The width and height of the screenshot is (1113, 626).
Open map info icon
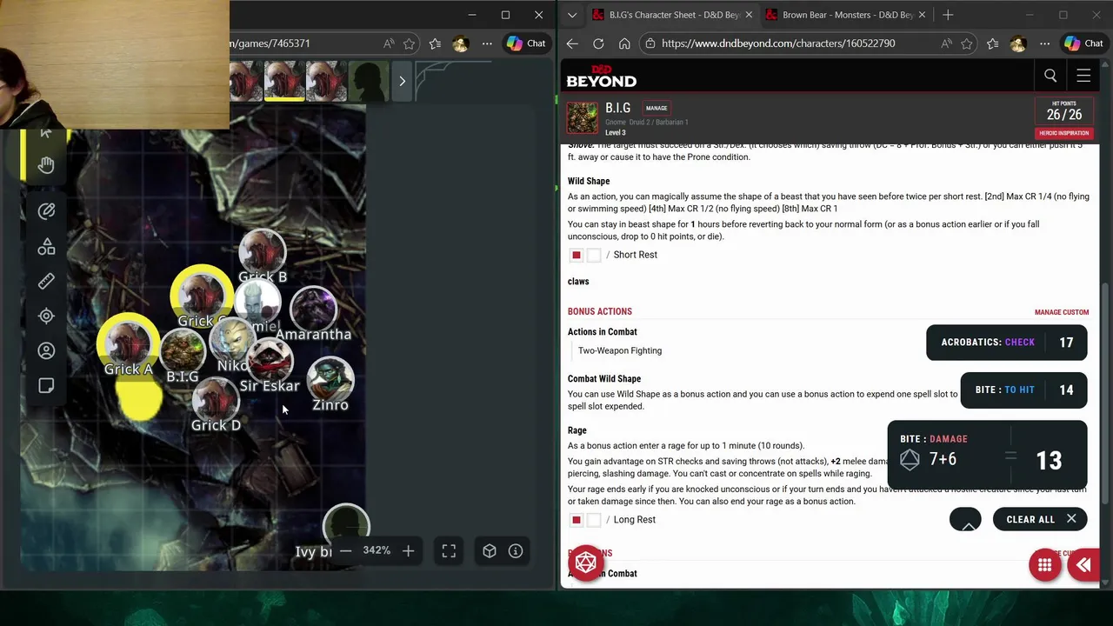coord(516,550)
